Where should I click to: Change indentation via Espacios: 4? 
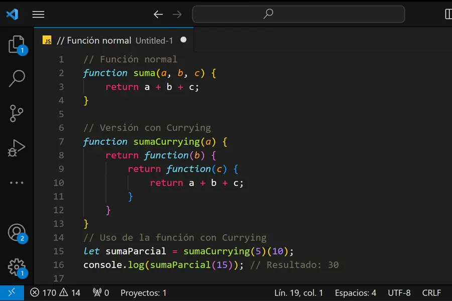tap(356, 293)
